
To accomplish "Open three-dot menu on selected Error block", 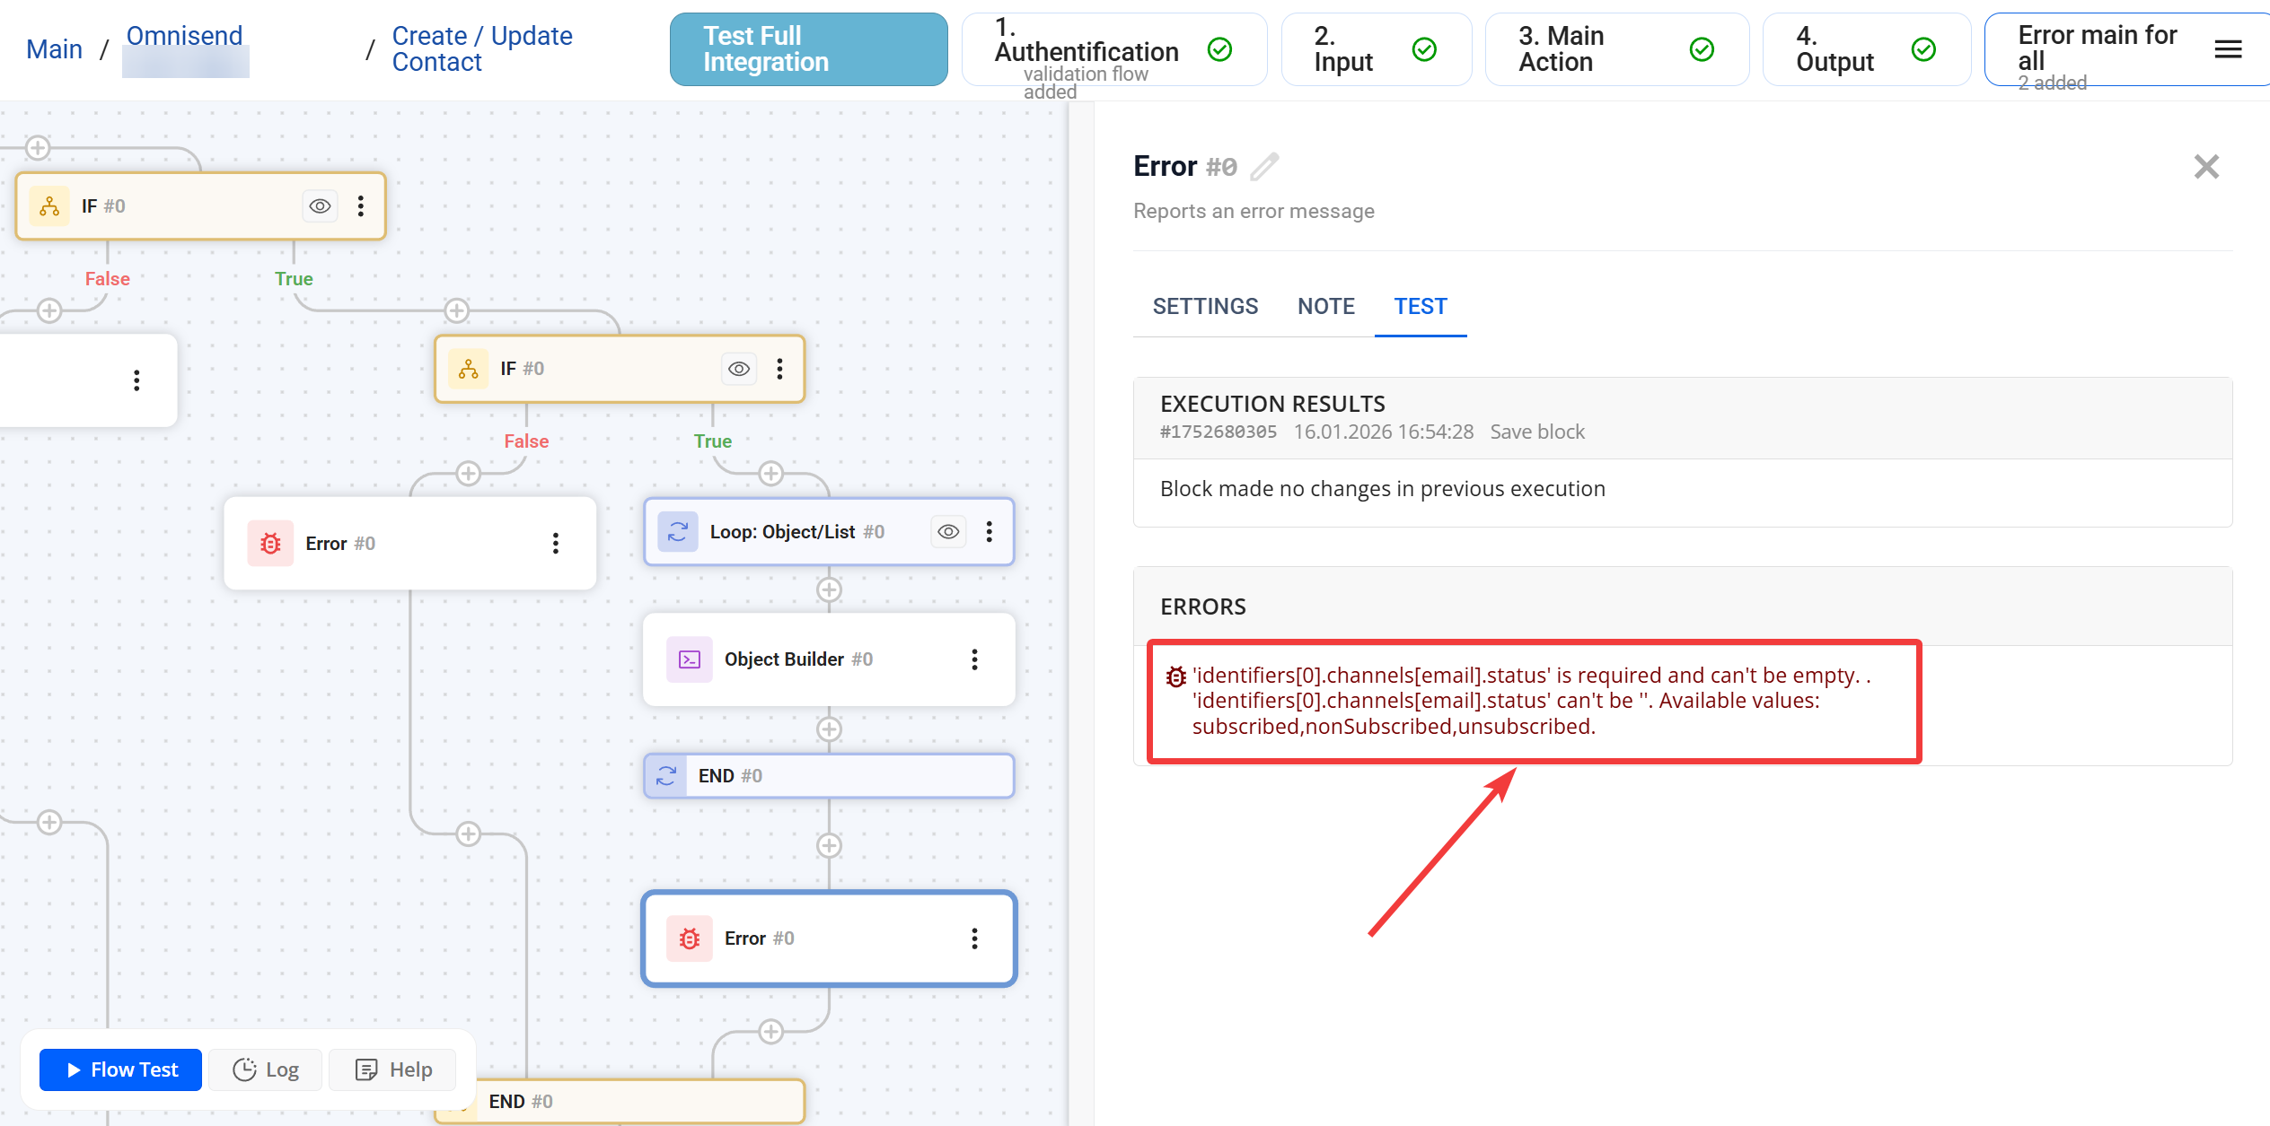I will (x=974, y=938).
